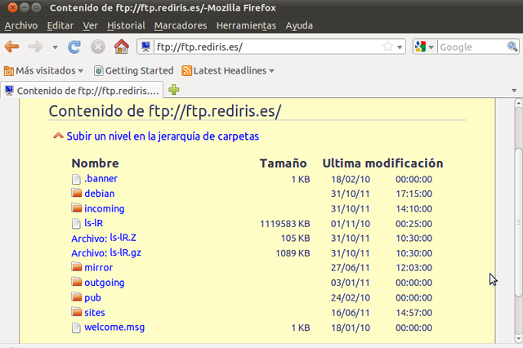Click the 17:15:00 time for debian
523x348 pixels.
(x=413, y=194)
